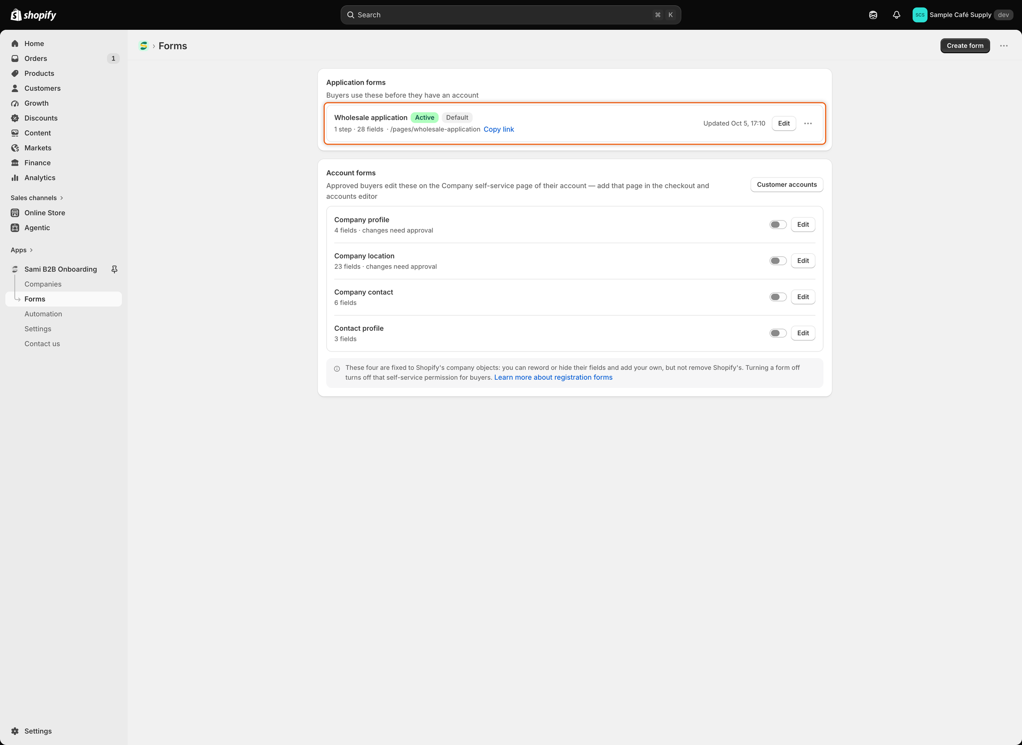
Task: Copy link for the wholesale application page
Action: tap(498, 129)
